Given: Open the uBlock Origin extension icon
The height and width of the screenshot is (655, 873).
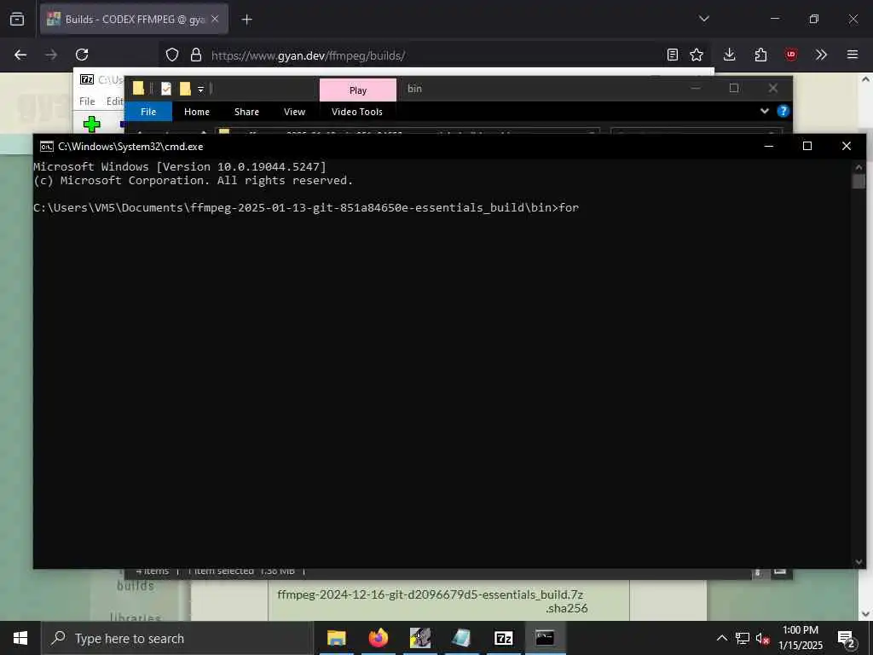Looking at the screenshot, I should tap(790, 55).
